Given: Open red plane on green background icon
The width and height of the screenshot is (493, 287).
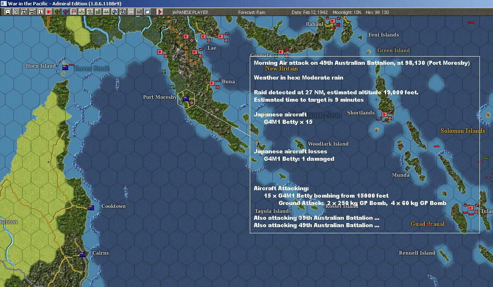Looking at the screenshot, I should 57,12.
